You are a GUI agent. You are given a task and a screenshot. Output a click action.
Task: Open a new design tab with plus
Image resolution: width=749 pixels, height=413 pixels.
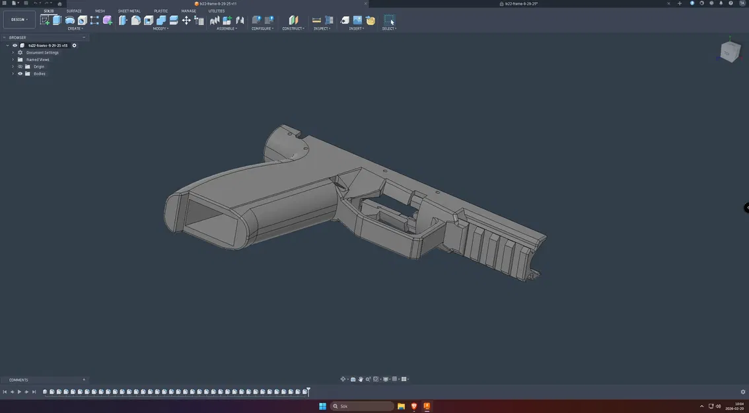coord(680,3)
